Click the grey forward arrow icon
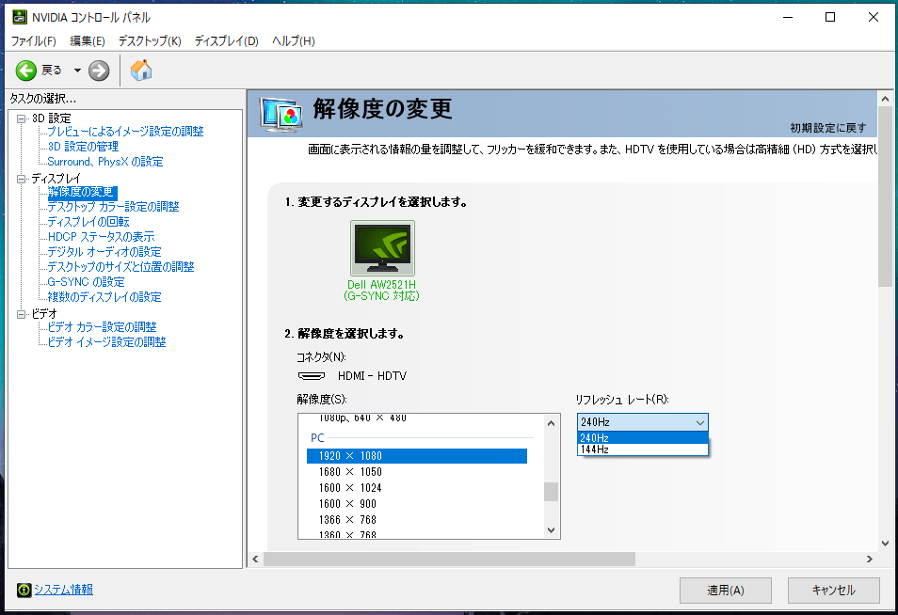This screenshot has width=898, height=615. point(99,71)
